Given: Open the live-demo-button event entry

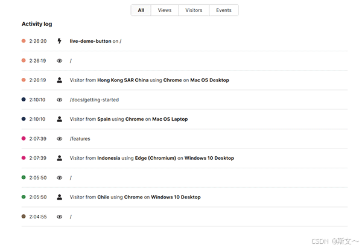Looking at the screenshot, I should click(x=95, y=41).
